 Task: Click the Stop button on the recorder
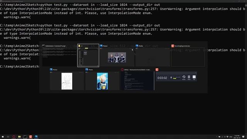[x=194, y=77]
